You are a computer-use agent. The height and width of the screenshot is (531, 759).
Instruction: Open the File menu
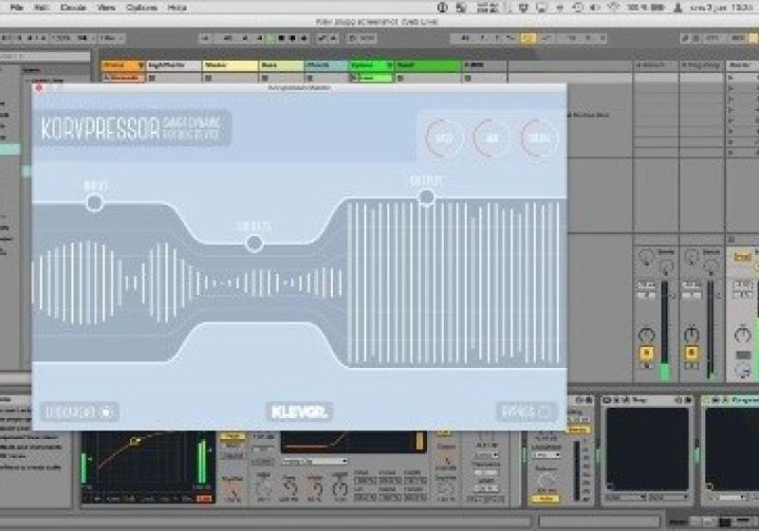pos(16,7)
